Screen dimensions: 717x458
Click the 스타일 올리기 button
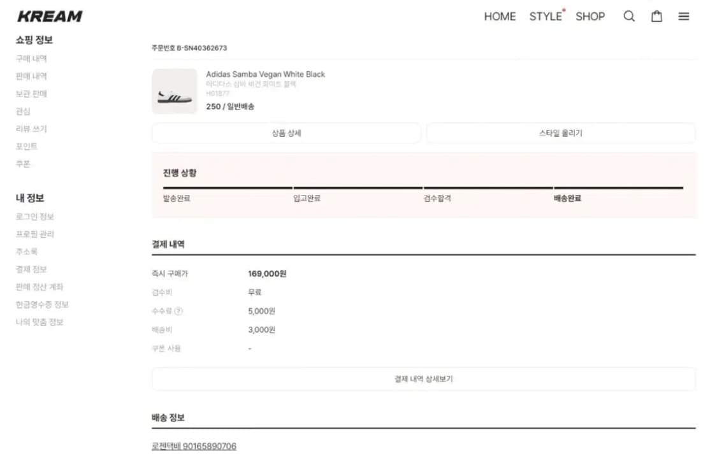(x=560, y=132)
